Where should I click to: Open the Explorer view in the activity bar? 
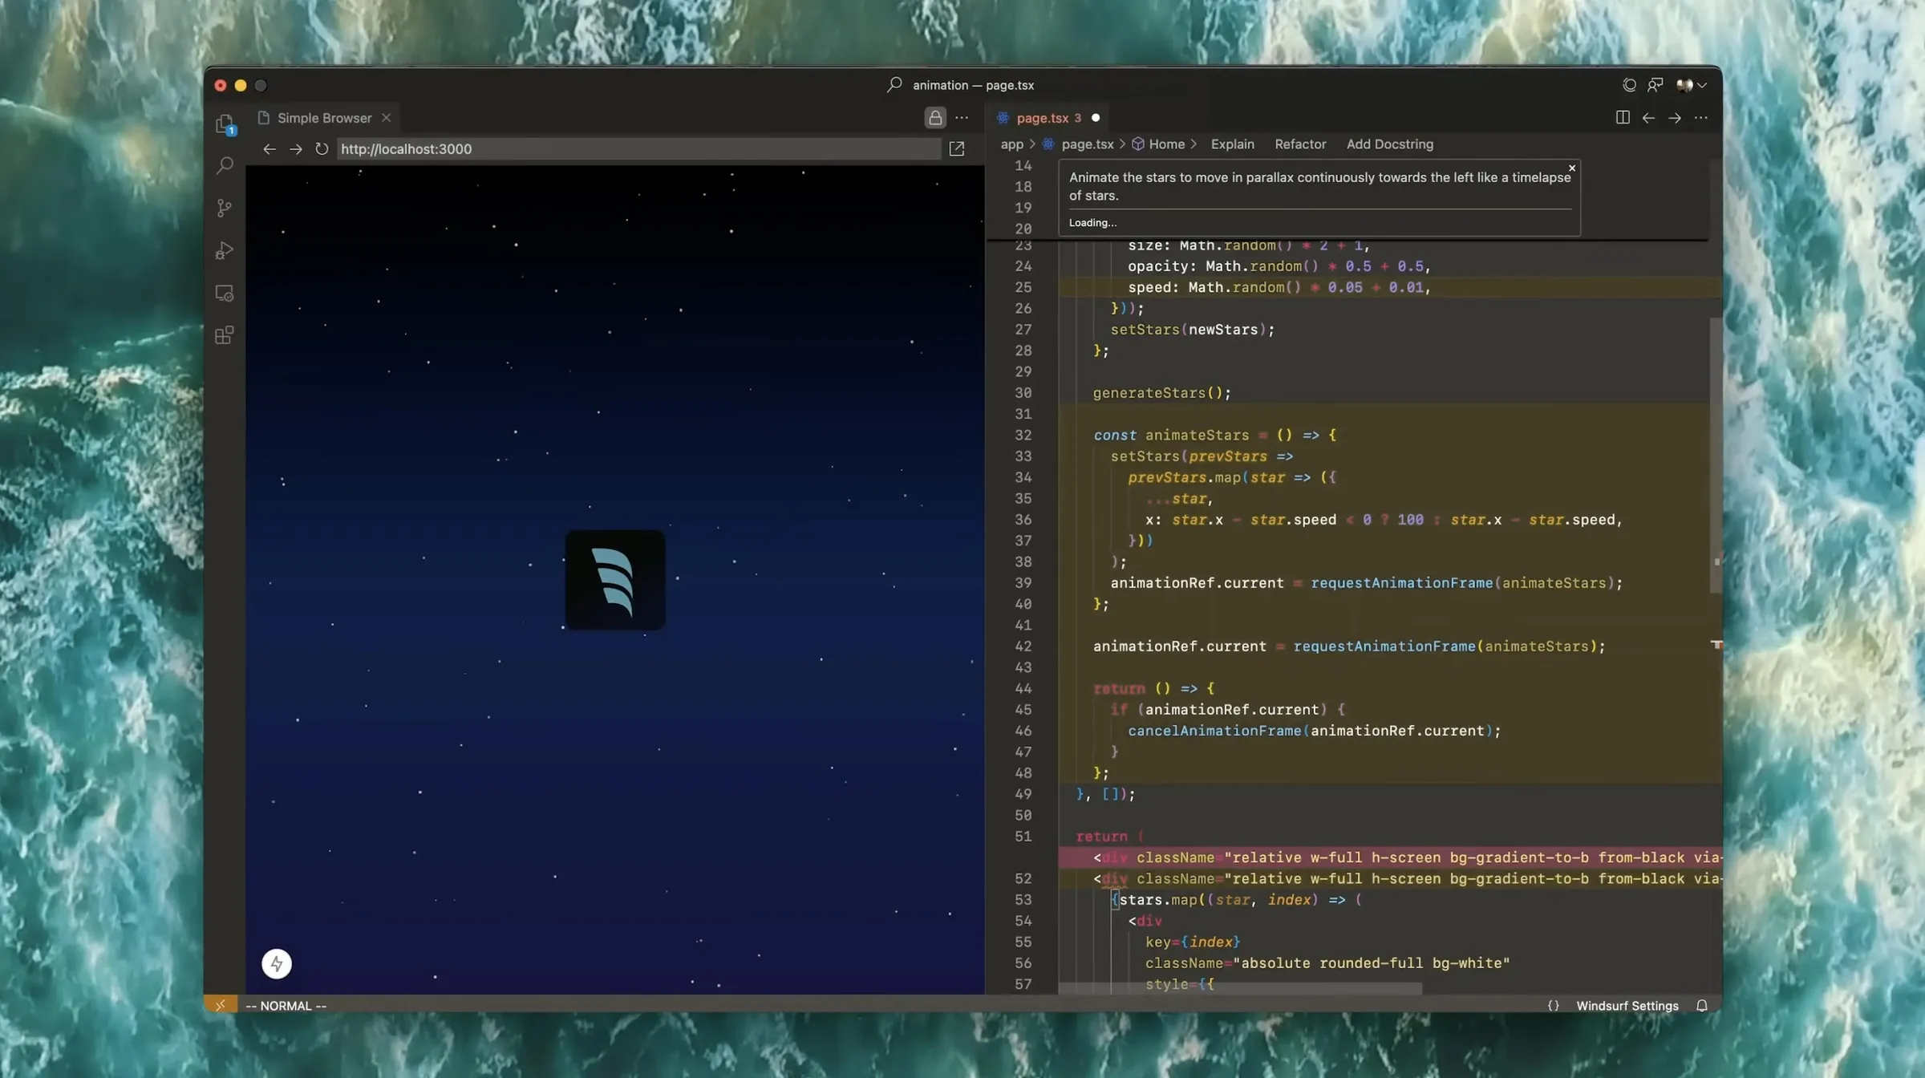[224, 123]
